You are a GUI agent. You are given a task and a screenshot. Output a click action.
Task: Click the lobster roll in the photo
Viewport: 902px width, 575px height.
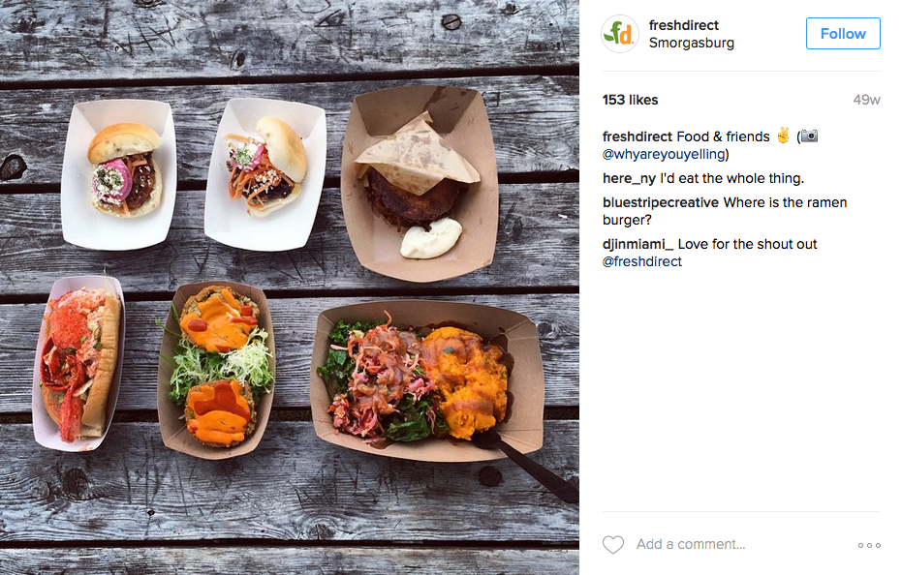coord(78,363)
